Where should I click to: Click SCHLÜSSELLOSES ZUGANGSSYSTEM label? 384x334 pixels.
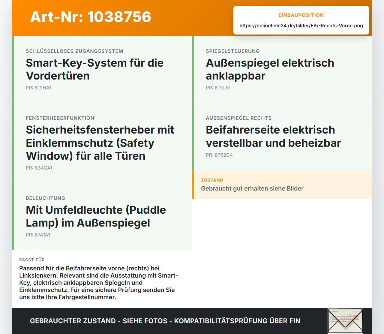pyautogui.click(x=74, y=51)
